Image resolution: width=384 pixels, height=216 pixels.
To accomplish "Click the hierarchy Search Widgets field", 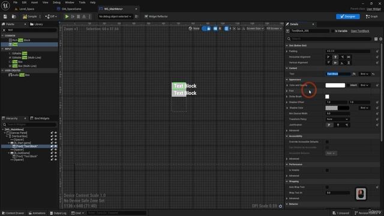I will (29, 125).
